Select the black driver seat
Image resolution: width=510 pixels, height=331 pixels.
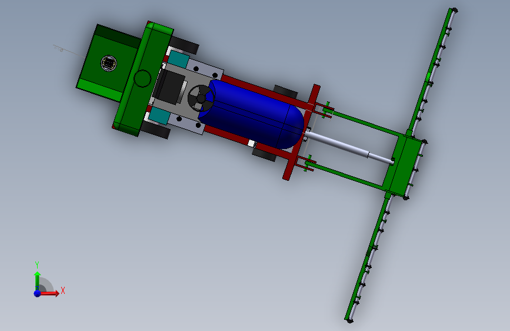tap(169, 88)
